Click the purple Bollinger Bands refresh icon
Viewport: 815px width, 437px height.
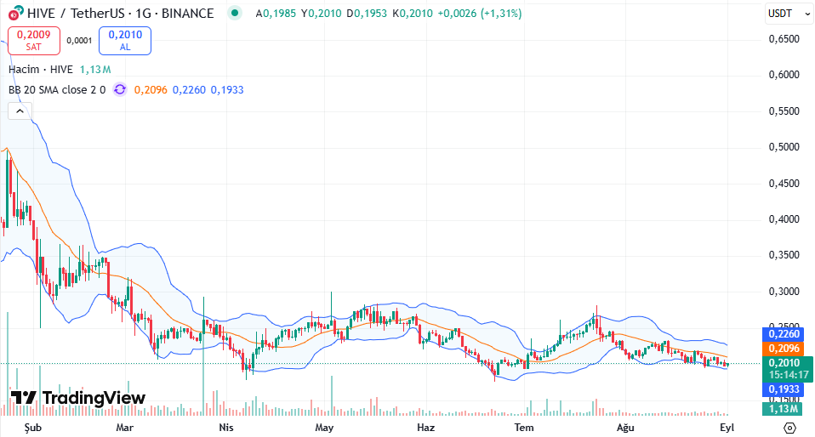(120, 90)
